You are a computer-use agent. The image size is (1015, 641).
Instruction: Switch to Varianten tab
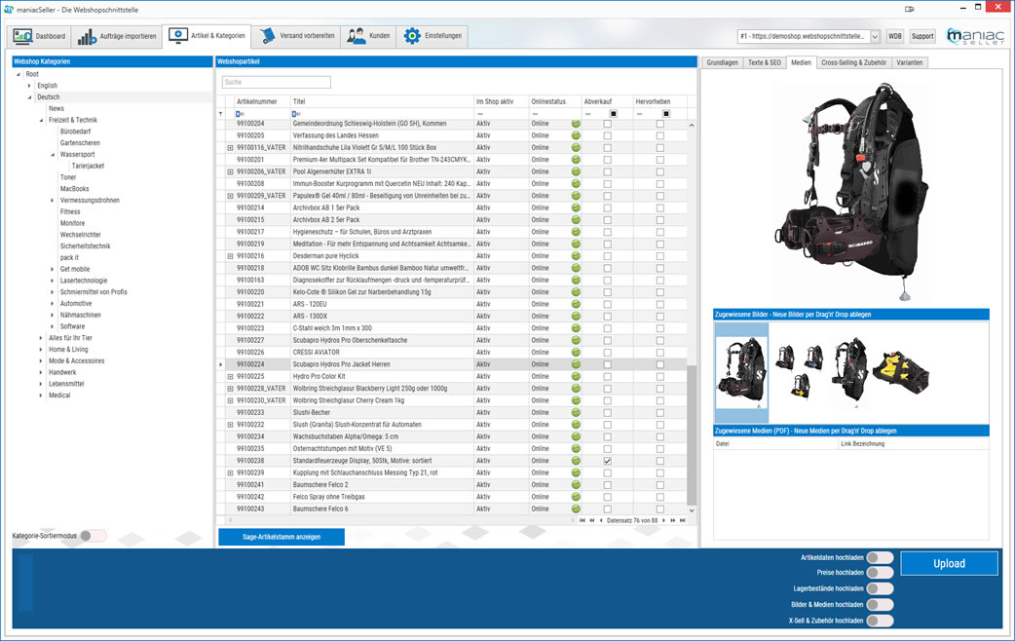(910, 62)
